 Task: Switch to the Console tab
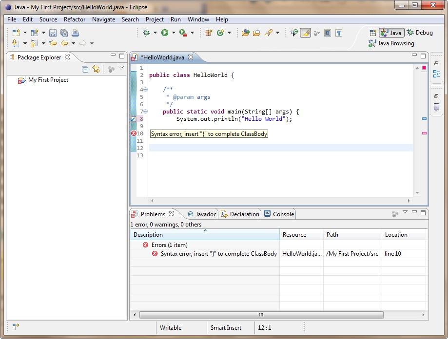(x=279, y=214)
